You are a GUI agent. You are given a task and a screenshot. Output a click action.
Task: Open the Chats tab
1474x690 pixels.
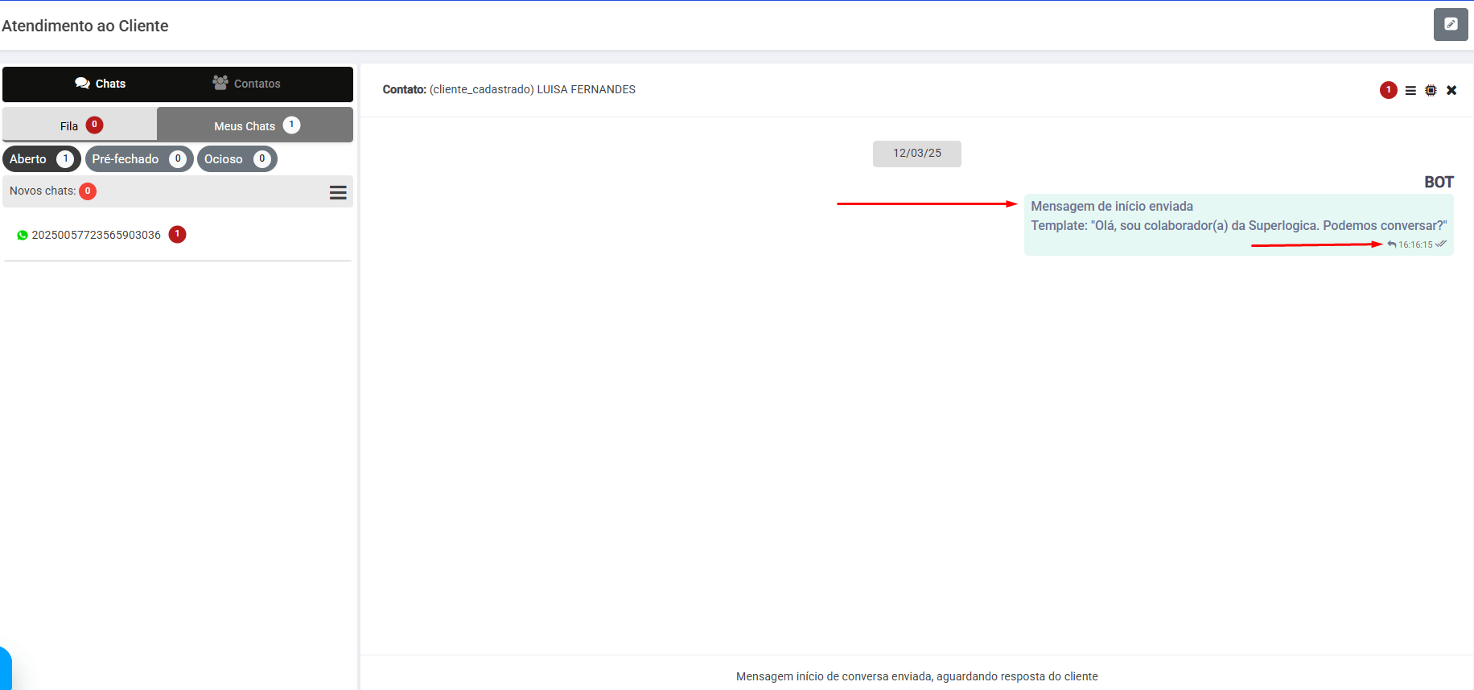click(100, 84)
